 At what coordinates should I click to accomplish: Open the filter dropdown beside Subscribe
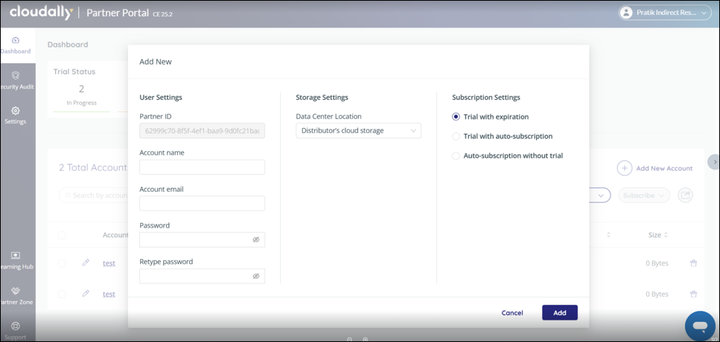[599, 196]
